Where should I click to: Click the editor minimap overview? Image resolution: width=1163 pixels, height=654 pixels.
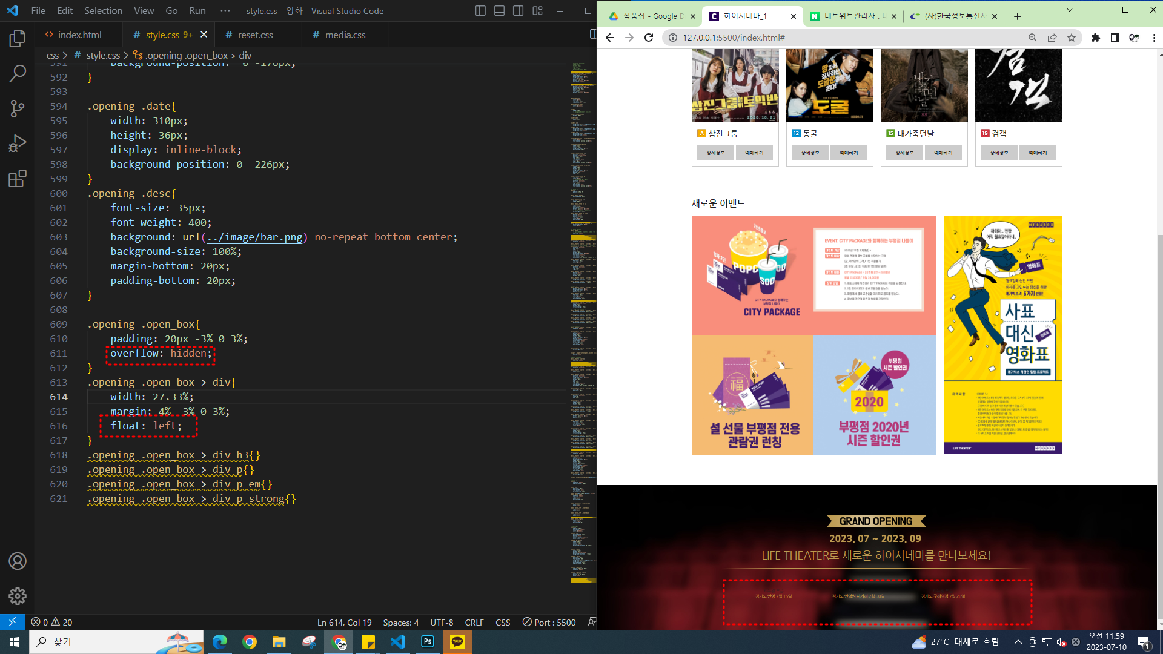pos(583,303)
